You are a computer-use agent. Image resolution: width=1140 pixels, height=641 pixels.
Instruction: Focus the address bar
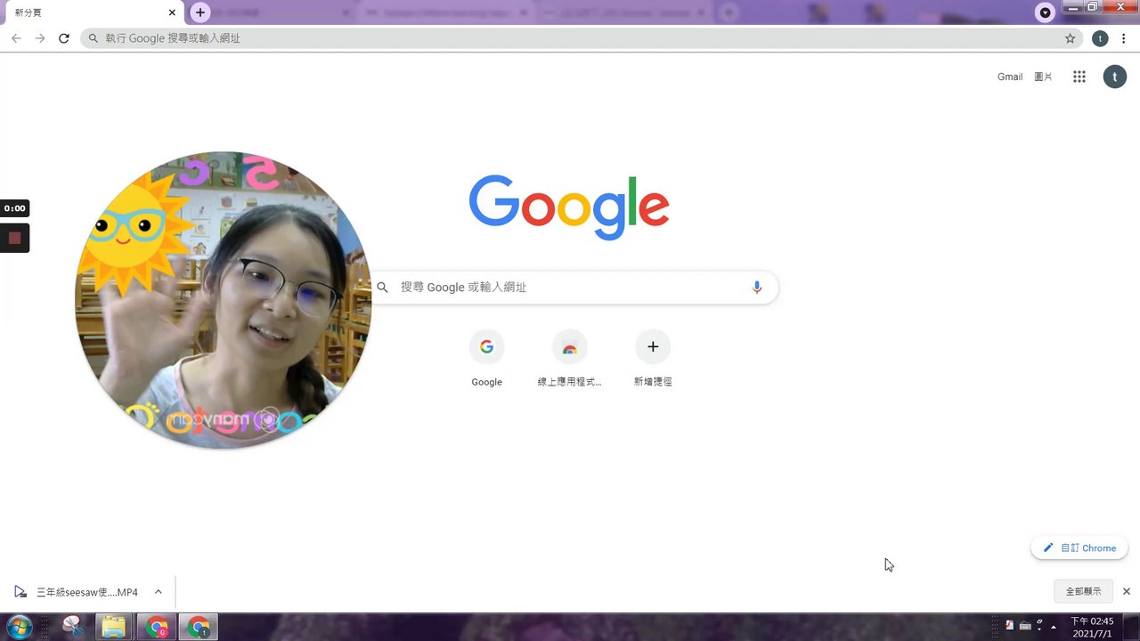(579, 38)
